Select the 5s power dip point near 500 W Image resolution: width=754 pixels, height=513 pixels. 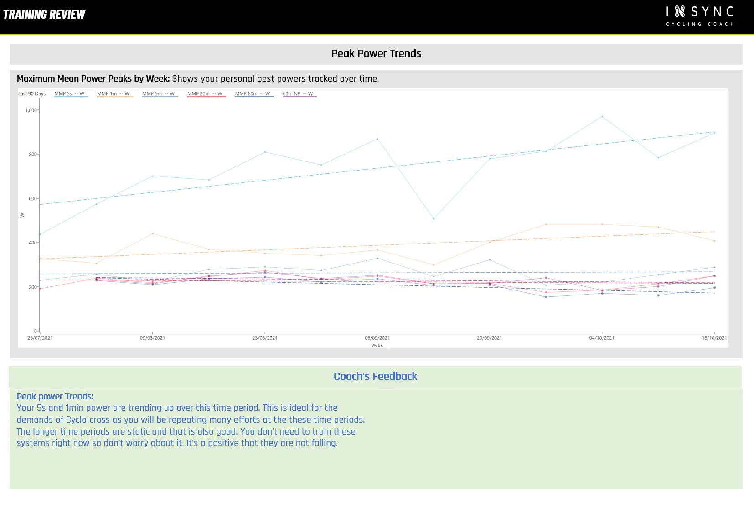pyautogui.click(x=434, y=219)
